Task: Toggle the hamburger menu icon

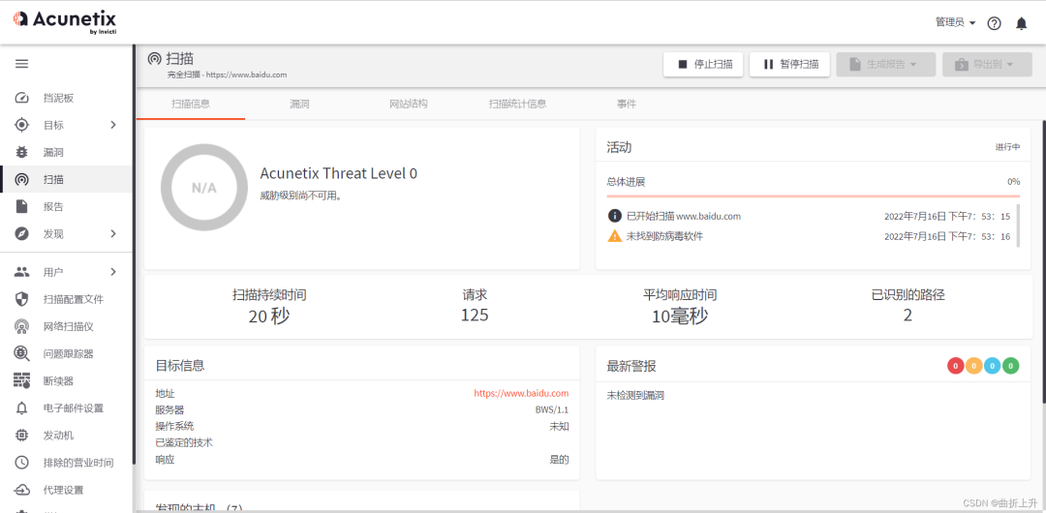Action: pyautogui.click(x=22, y=64)
